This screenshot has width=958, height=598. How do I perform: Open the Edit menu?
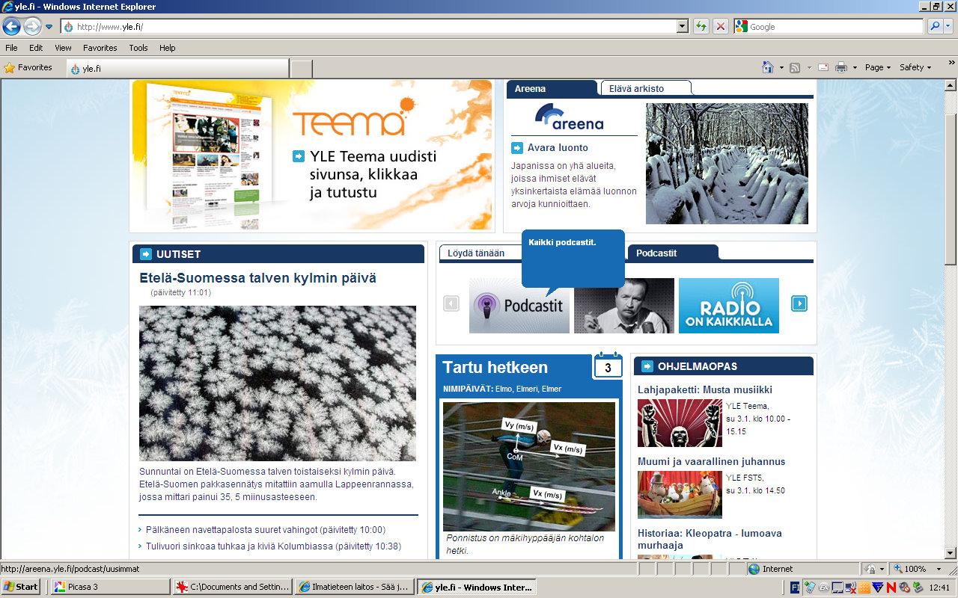point(36,47)
